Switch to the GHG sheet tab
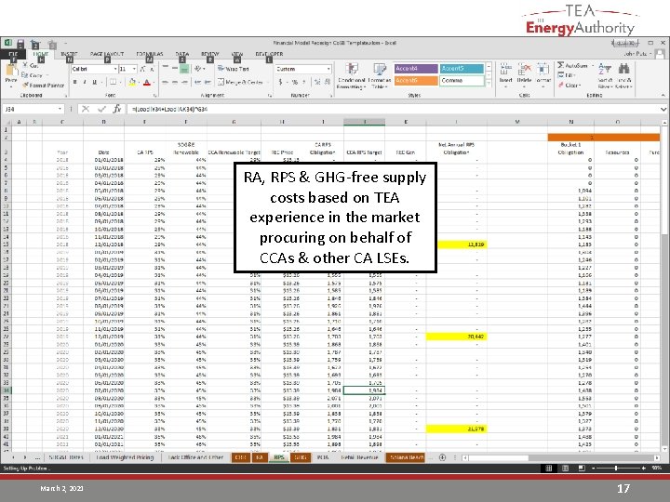Screen dimensions: 670x502 300,457
